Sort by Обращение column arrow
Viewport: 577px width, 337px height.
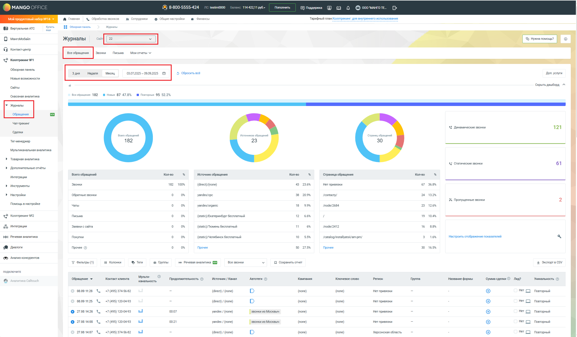click(x=91, y=279)
